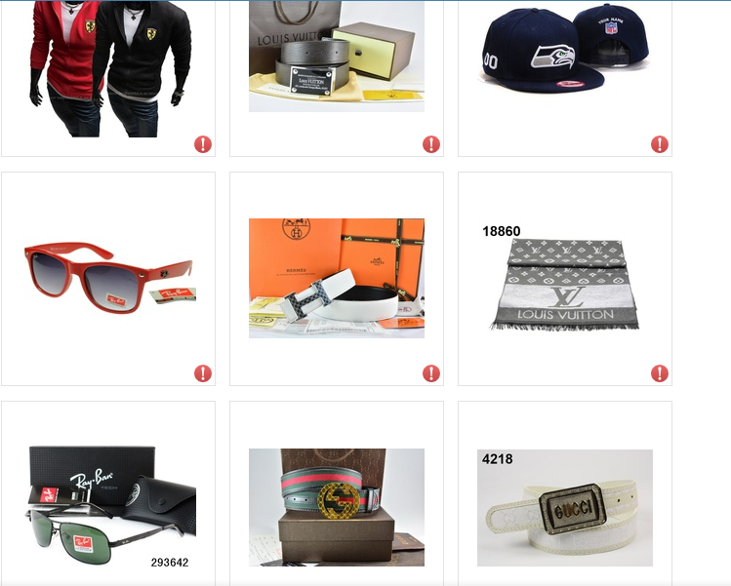Click the second cap showing NFL logo
This screenshot has width=731, height=586.
612,37
